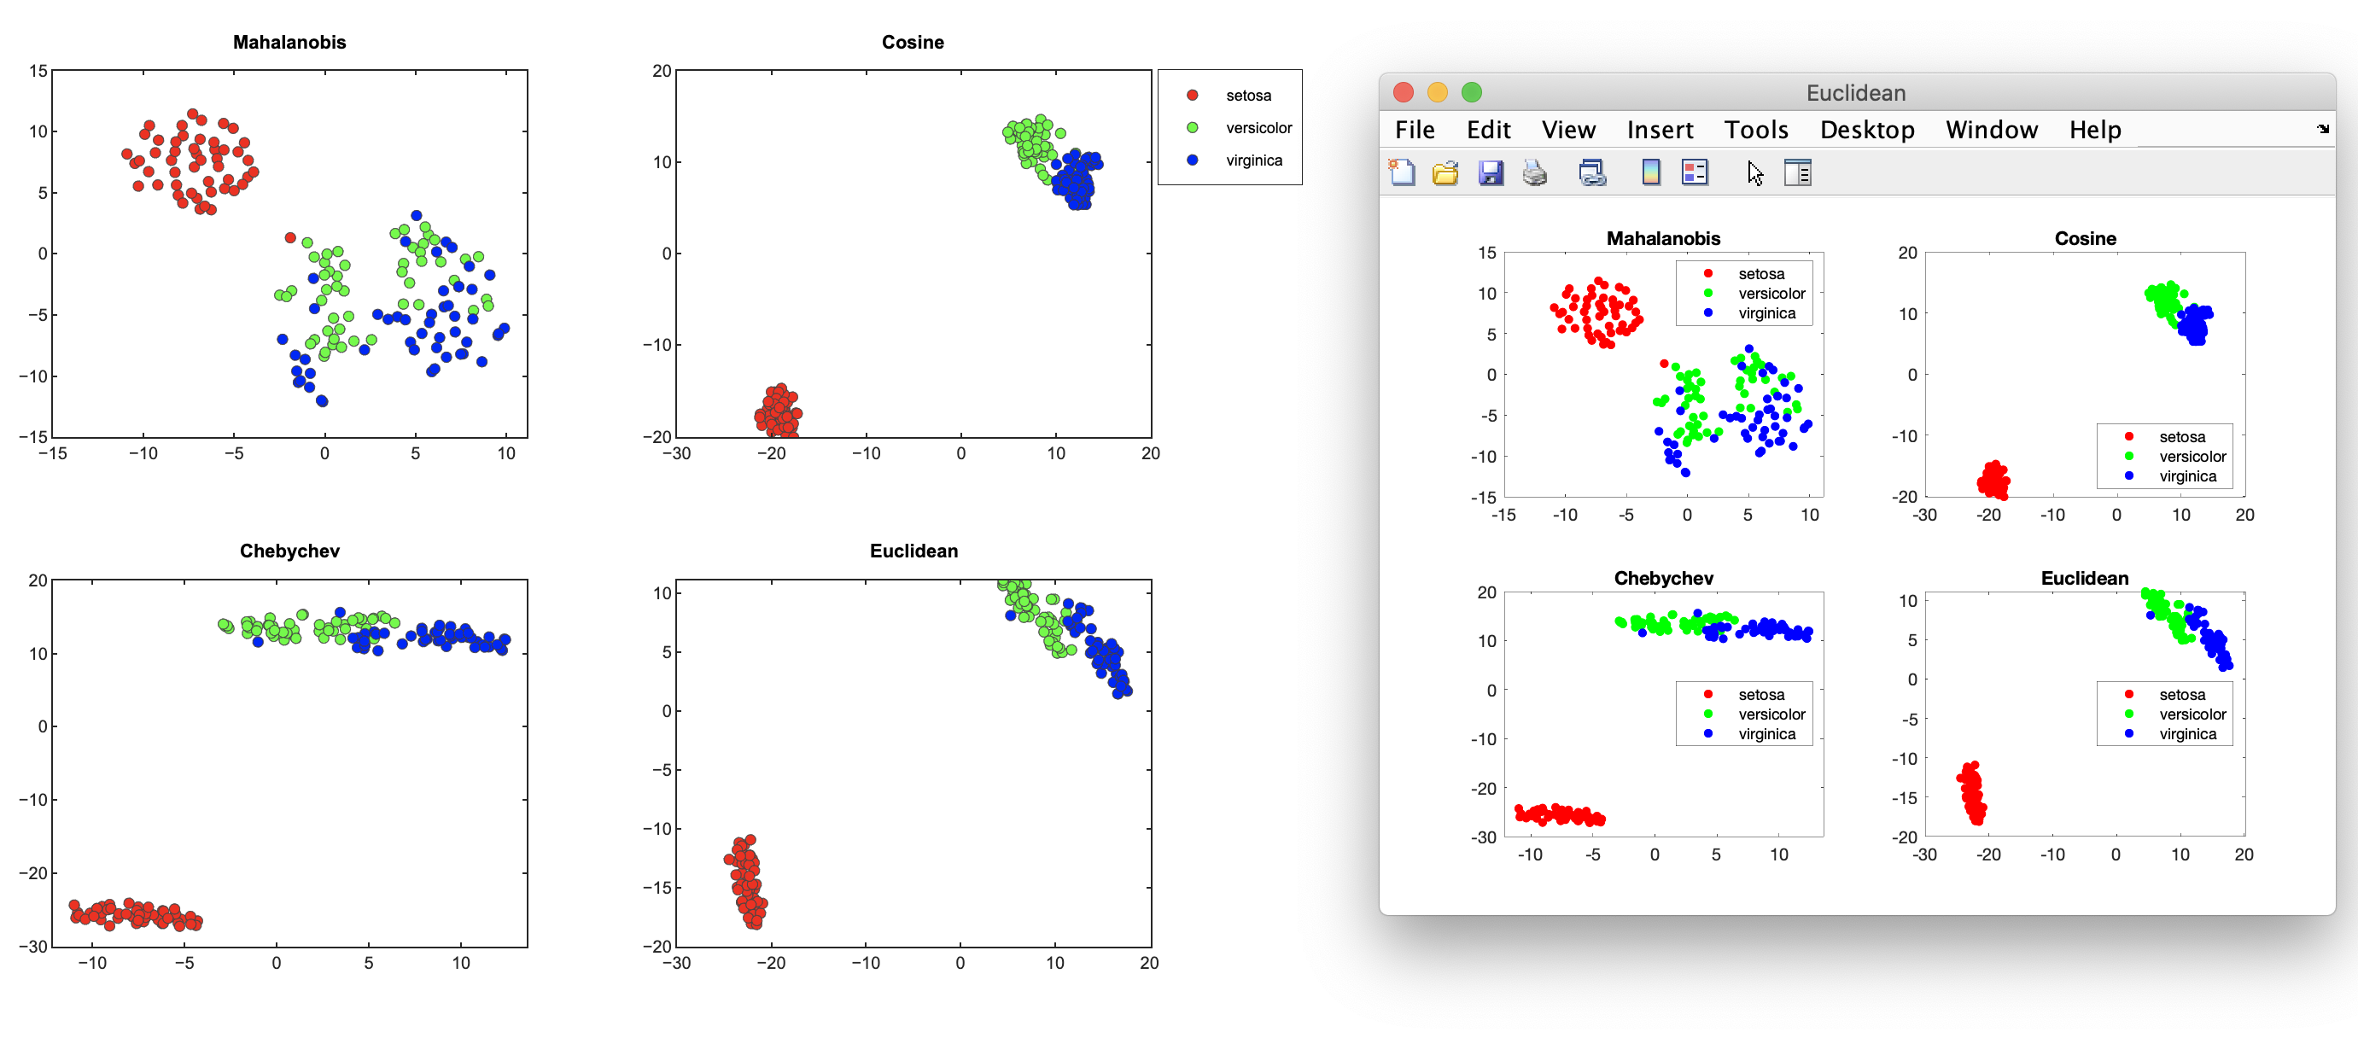The width and height of the screenshot is (2358, 1038).
Task: Insert a colorbar using the toolbar icon
Action: tap(1650, 172)
